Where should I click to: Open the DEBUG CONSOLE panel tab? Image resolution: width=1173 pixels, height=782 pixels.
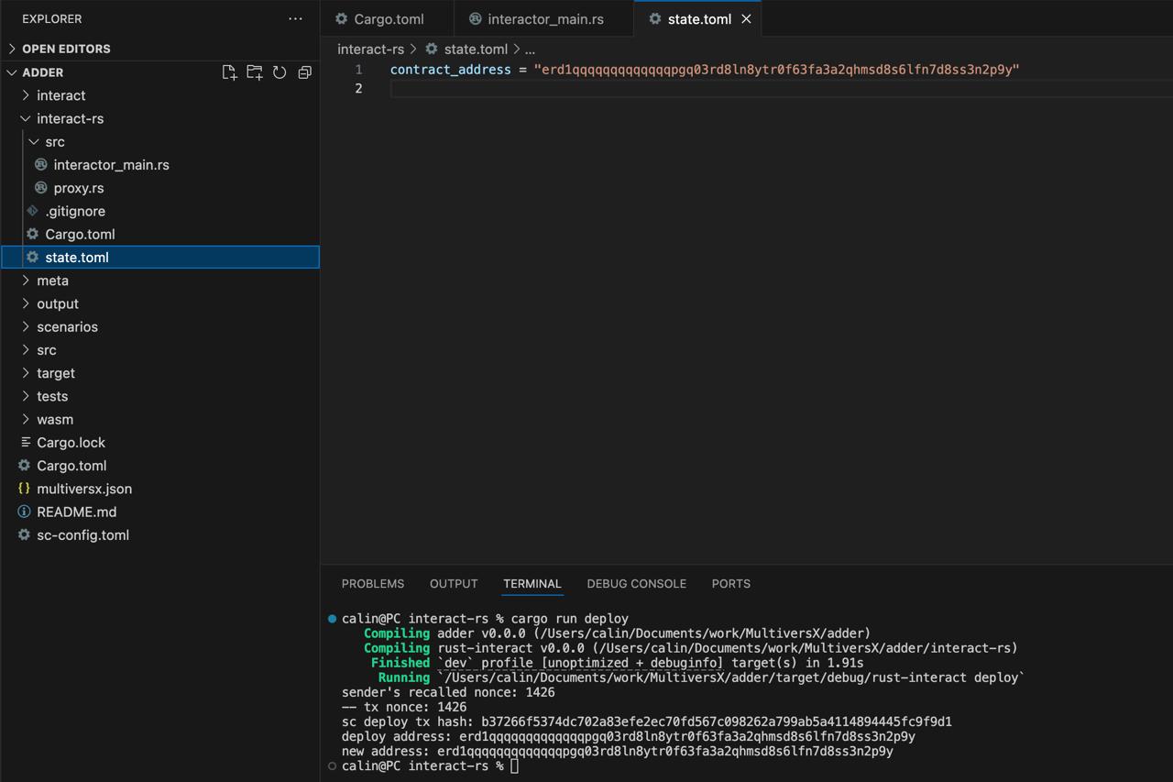[x=637, y=584]
